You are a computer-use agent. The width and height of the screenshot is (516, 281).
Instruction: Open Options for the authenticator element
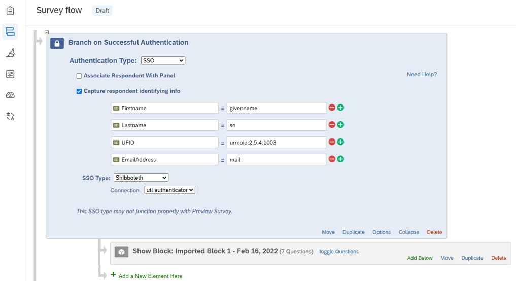click(x=382, y=232)
